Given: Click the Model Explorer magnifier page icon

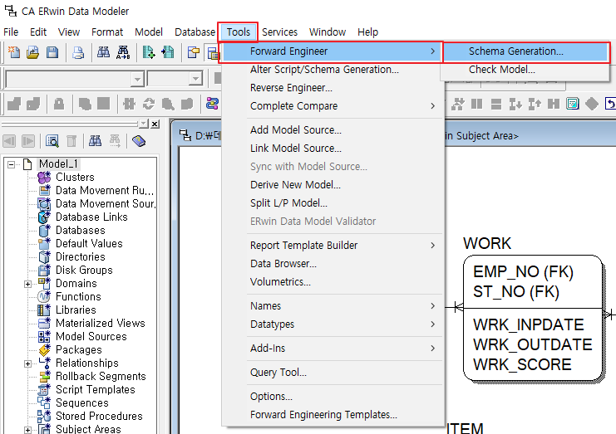Looking at the screenshot, I should tap(52, 141).
